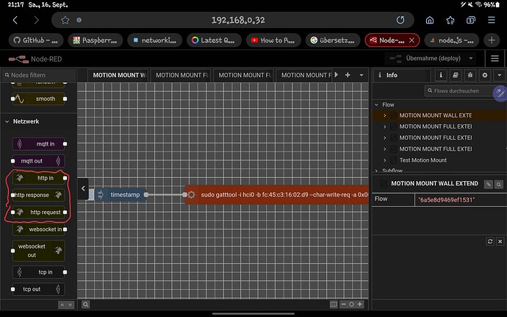Bookmark page with star in address bar

coord(65,20)
